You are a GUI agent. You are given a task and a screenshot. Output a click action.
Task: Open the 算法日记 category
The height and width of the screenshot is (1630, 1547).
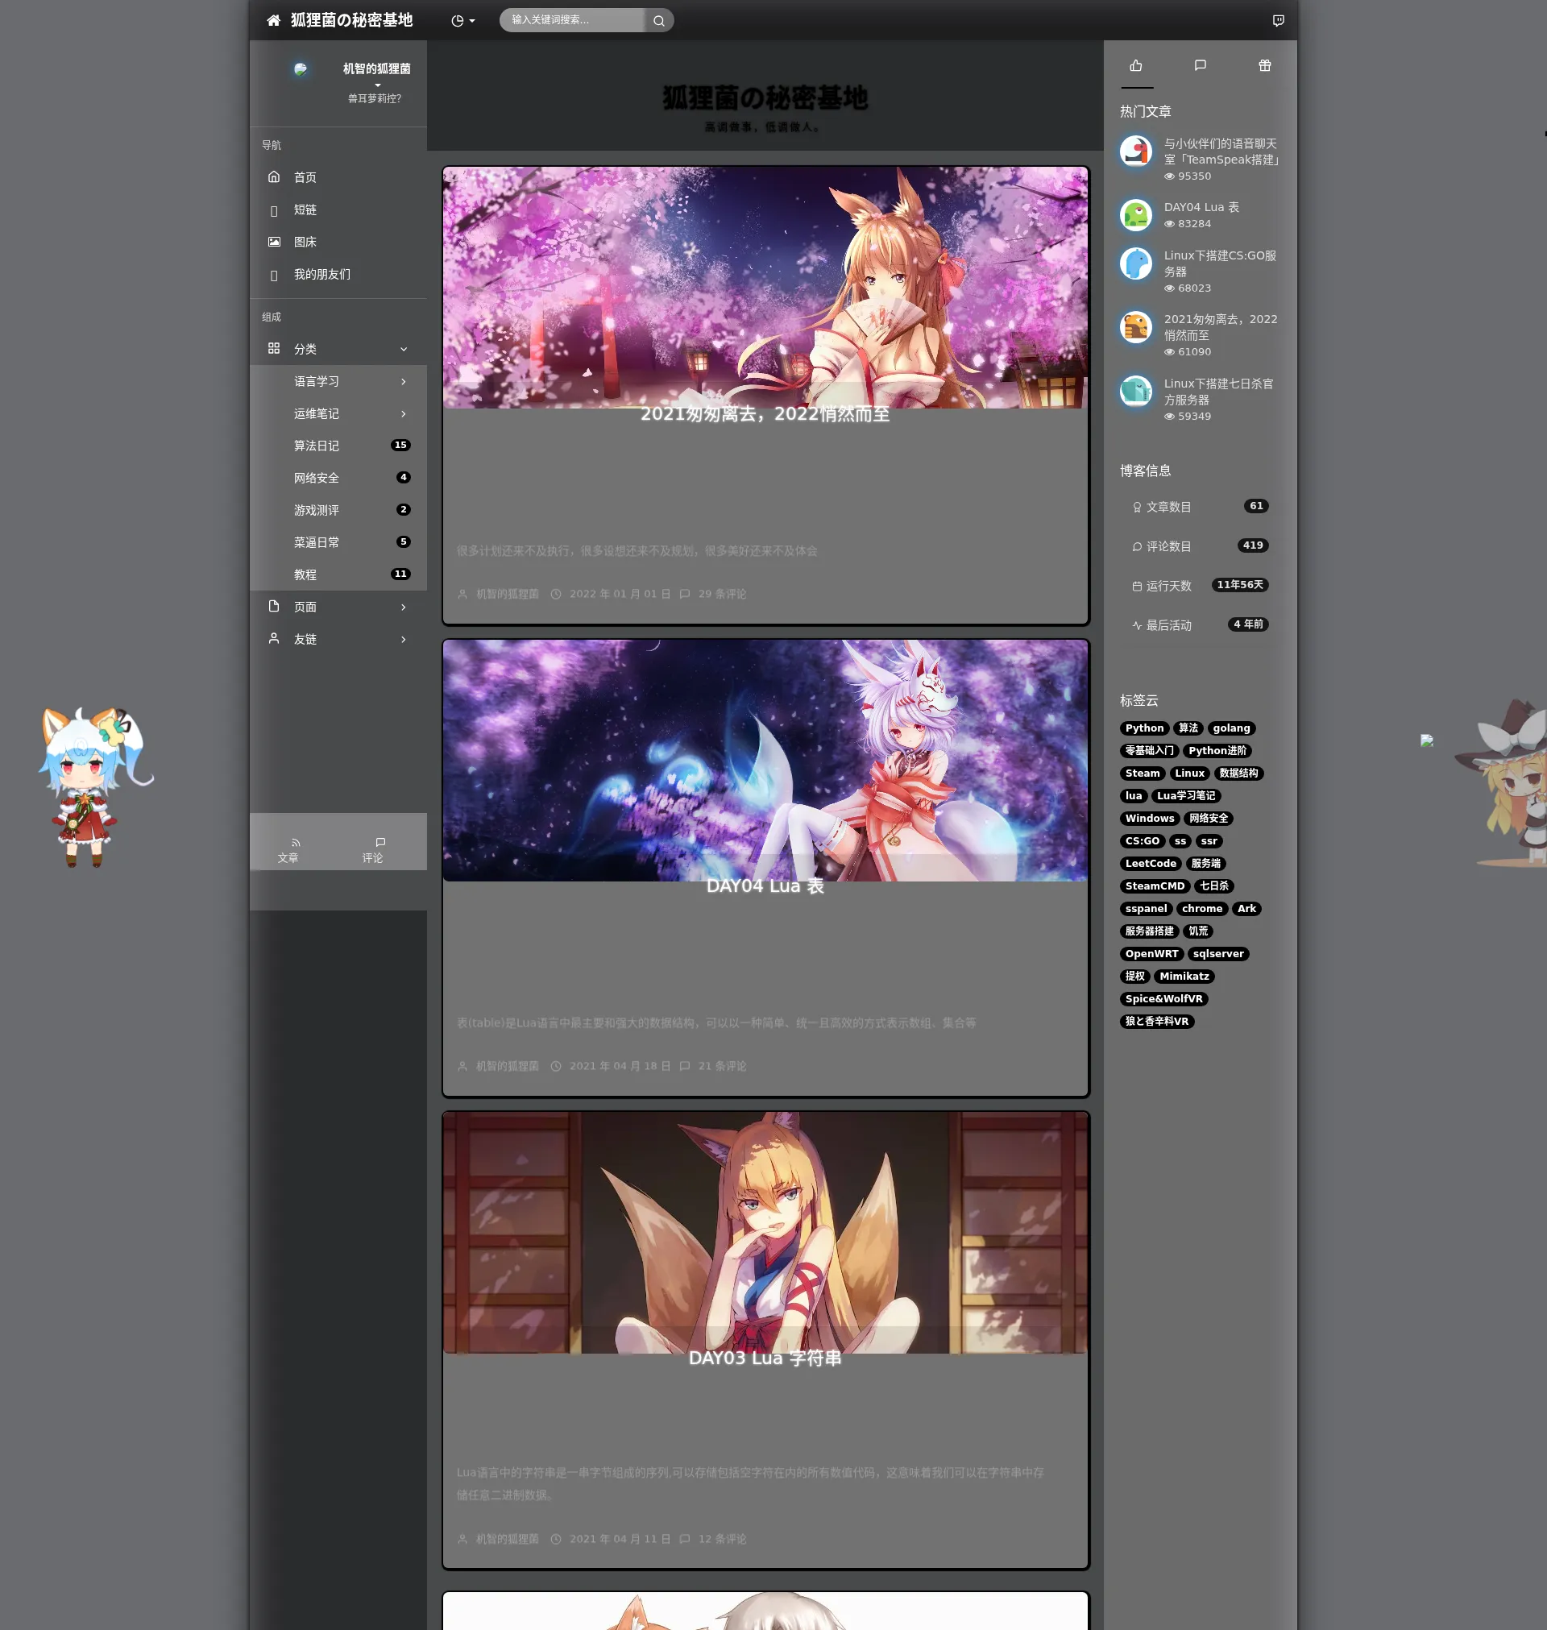click(x=338, y=446)
